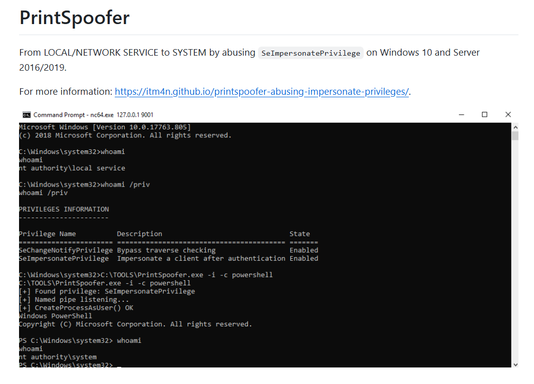
Task: Click the 'For more information:' text
Action: pyautogui.click(x=66, y=92)
